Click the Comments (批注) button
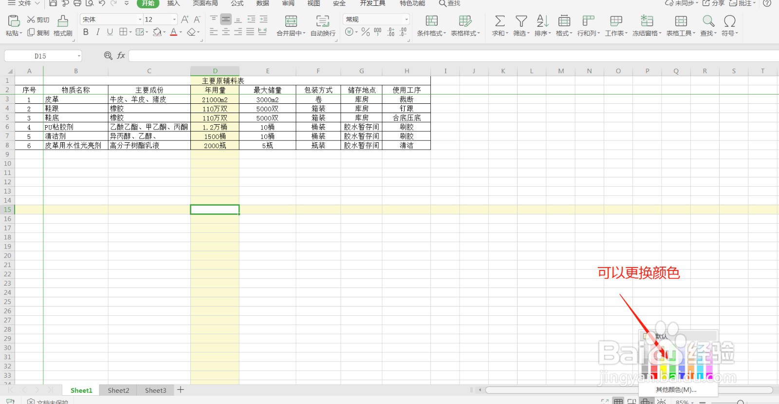 tap(742, 3)
